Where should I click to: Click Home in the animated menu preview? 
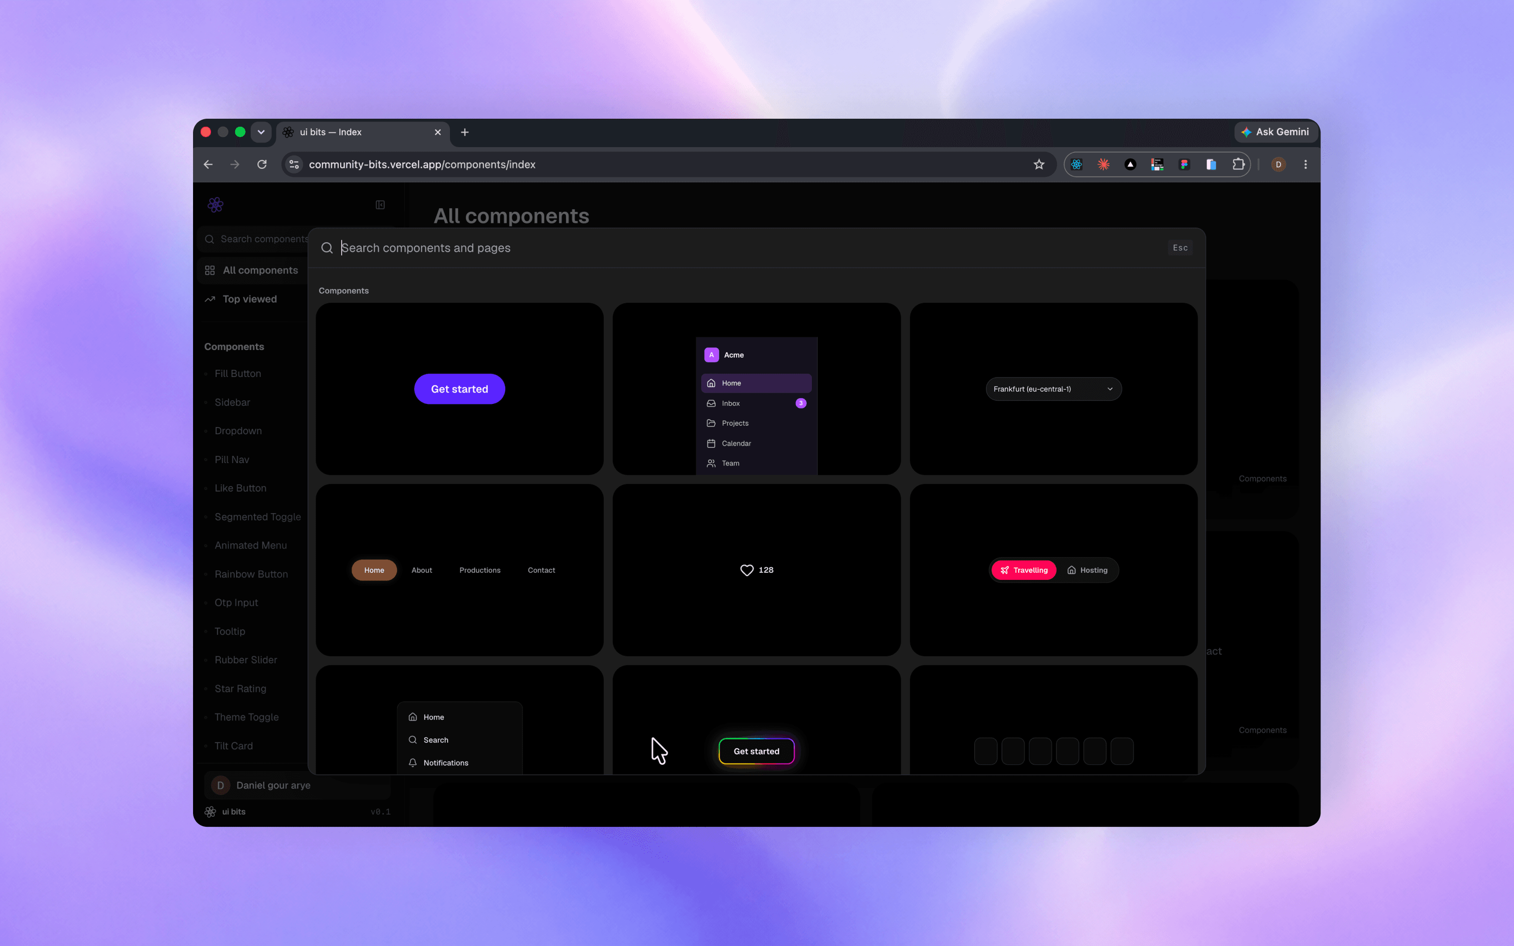coord(459,717)
